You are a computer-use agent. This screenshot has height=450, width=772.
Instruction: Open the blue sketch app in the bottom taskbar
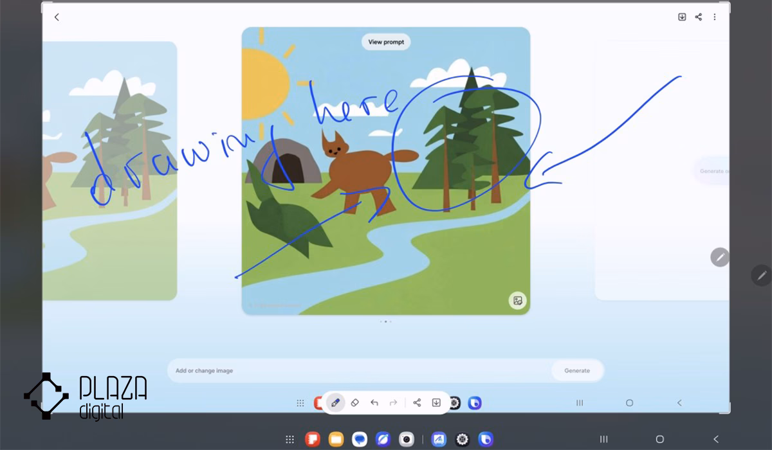point(439,439)
